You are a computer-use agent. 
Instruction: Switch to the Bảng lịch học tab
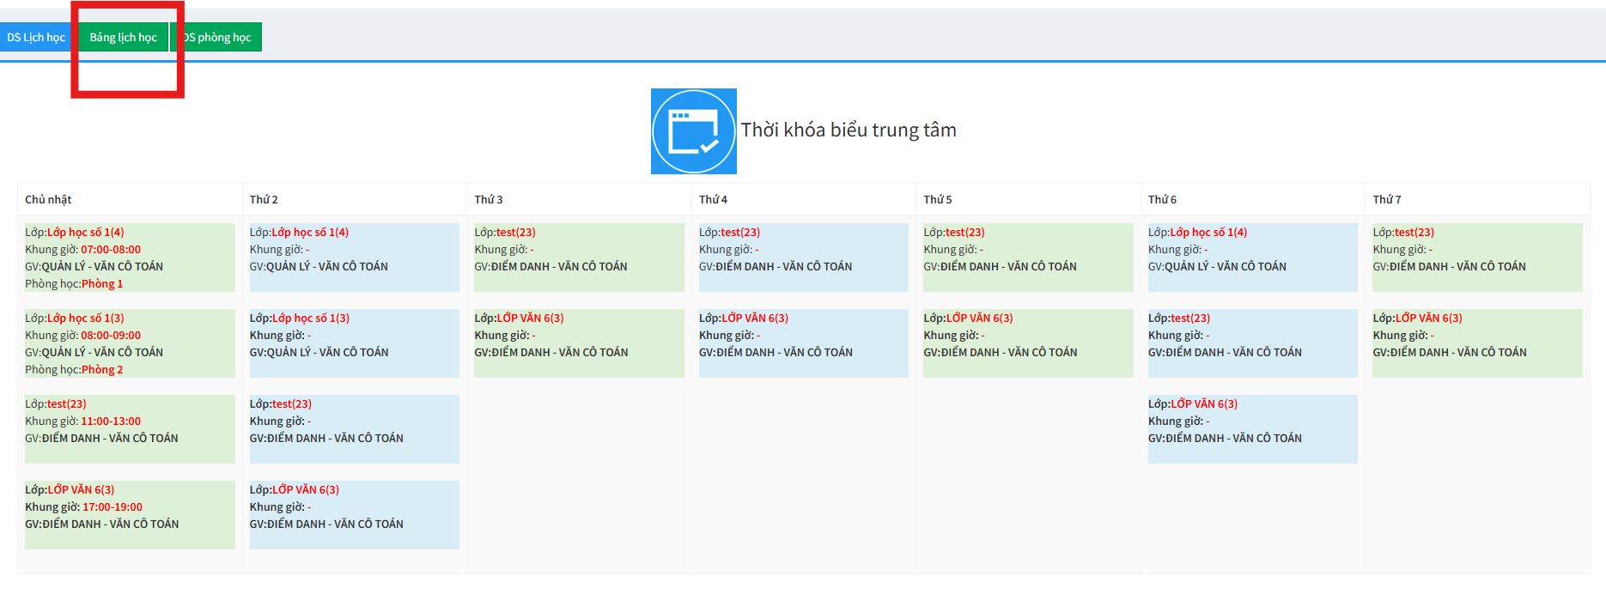pyautogui.click(x=123, y=37)
